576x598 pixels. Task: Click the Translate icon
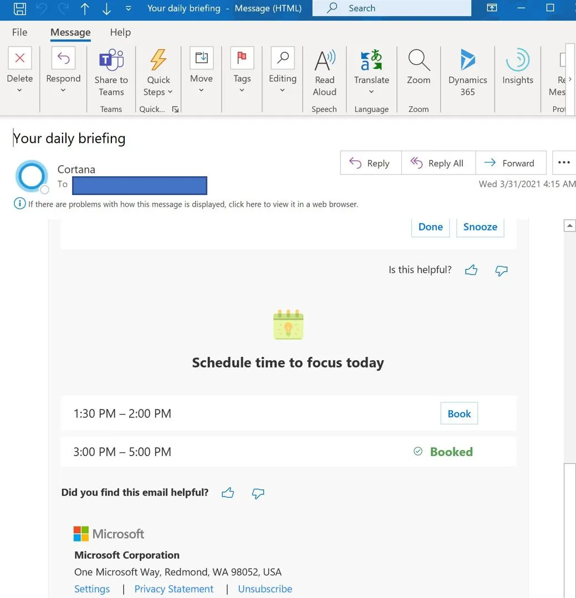(x=371, y=60)
